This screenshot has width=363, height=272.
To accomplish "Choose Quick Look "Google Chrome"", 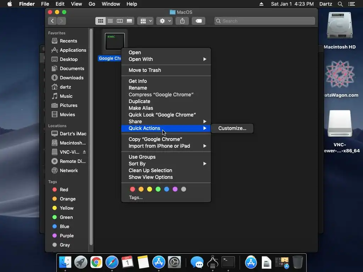I will 166,115.
